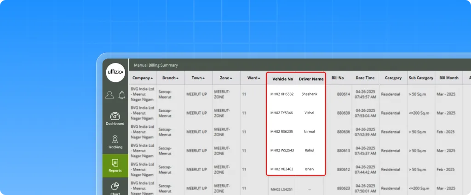Sort by the Town column arrow
471x195 pixels.
pos(203,78)
